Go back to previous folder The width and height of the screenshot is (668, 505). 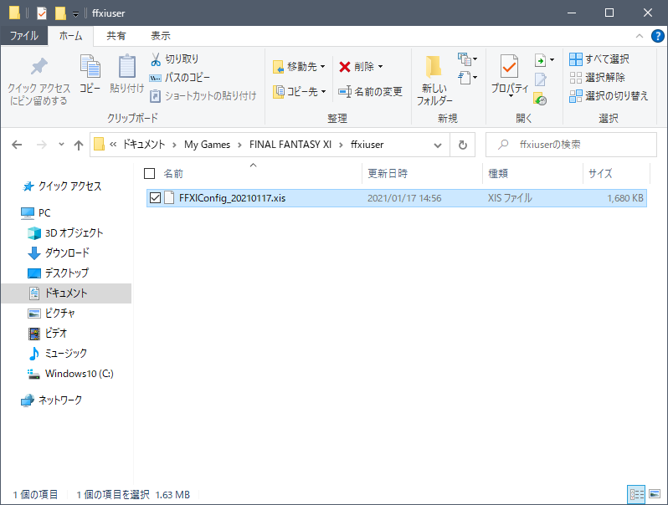click(x=17, y=145)
